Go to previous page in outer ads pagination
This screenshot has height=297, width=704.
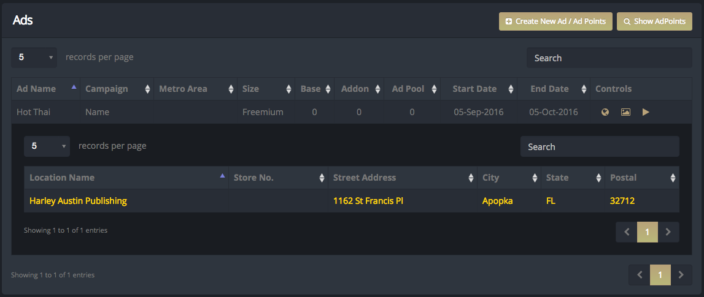coord(640,274)
